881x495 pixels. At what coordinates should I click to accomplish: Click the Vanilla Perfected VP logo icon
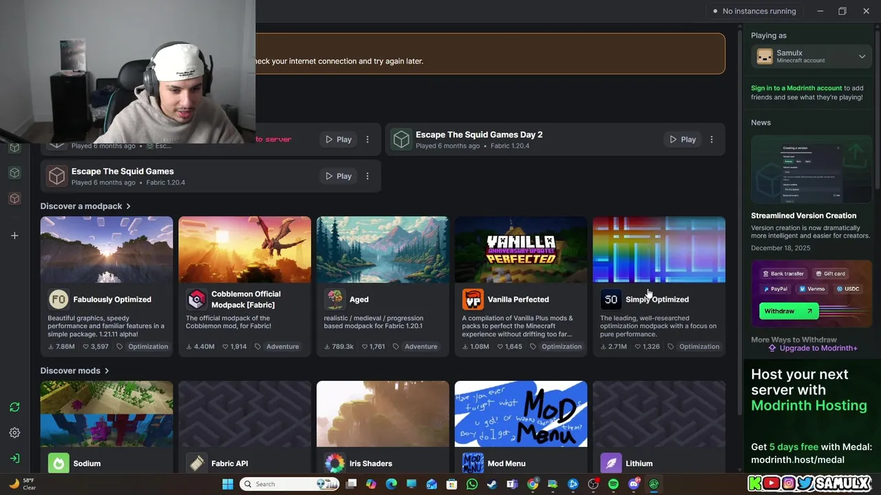click(473, 299)
